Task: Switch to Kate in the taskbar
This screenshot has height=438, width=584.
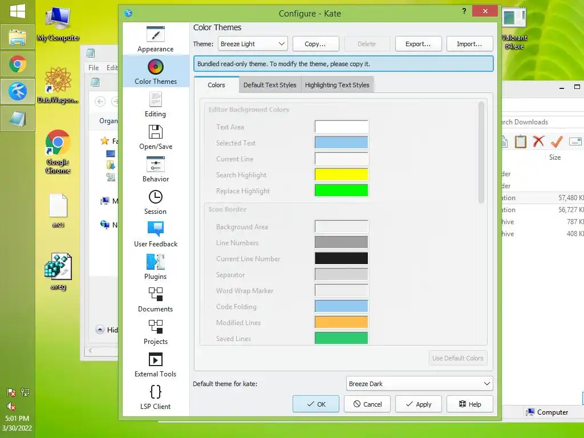Action: point(18,91)
